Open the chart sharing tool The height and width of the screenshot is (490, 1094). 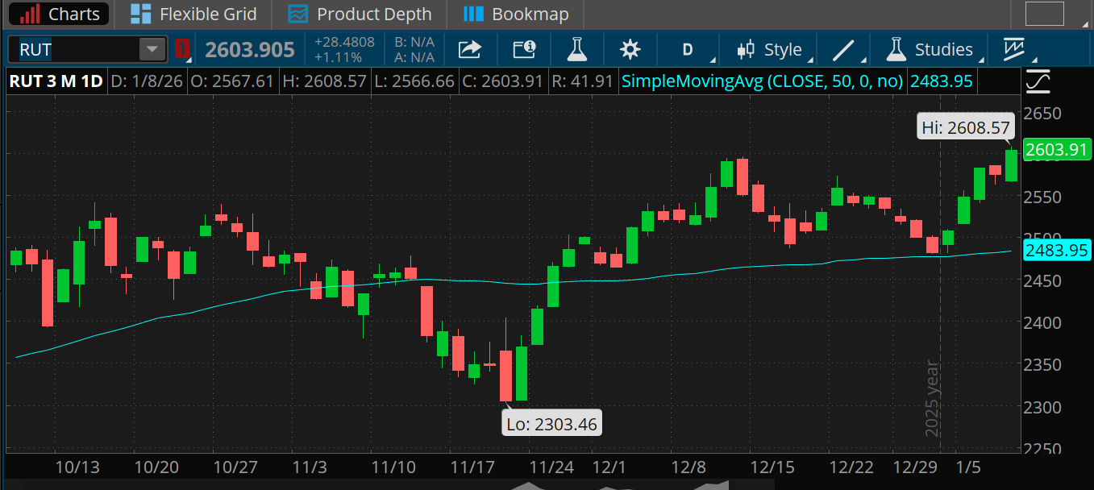tap(470, 49)
